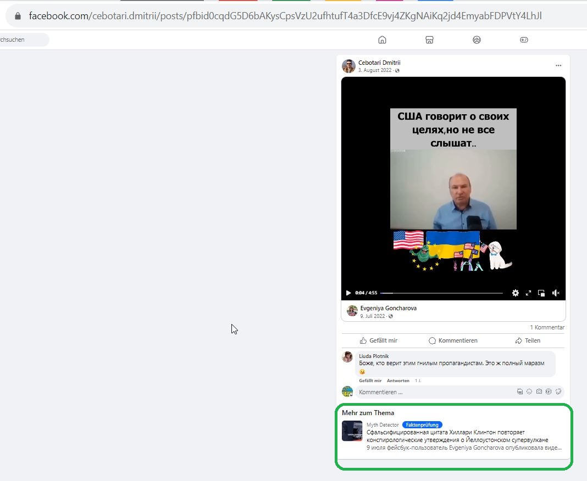Screen dimensions: 587x481
Task: Insert a GIF in the comment
Action: click(549, 391)
